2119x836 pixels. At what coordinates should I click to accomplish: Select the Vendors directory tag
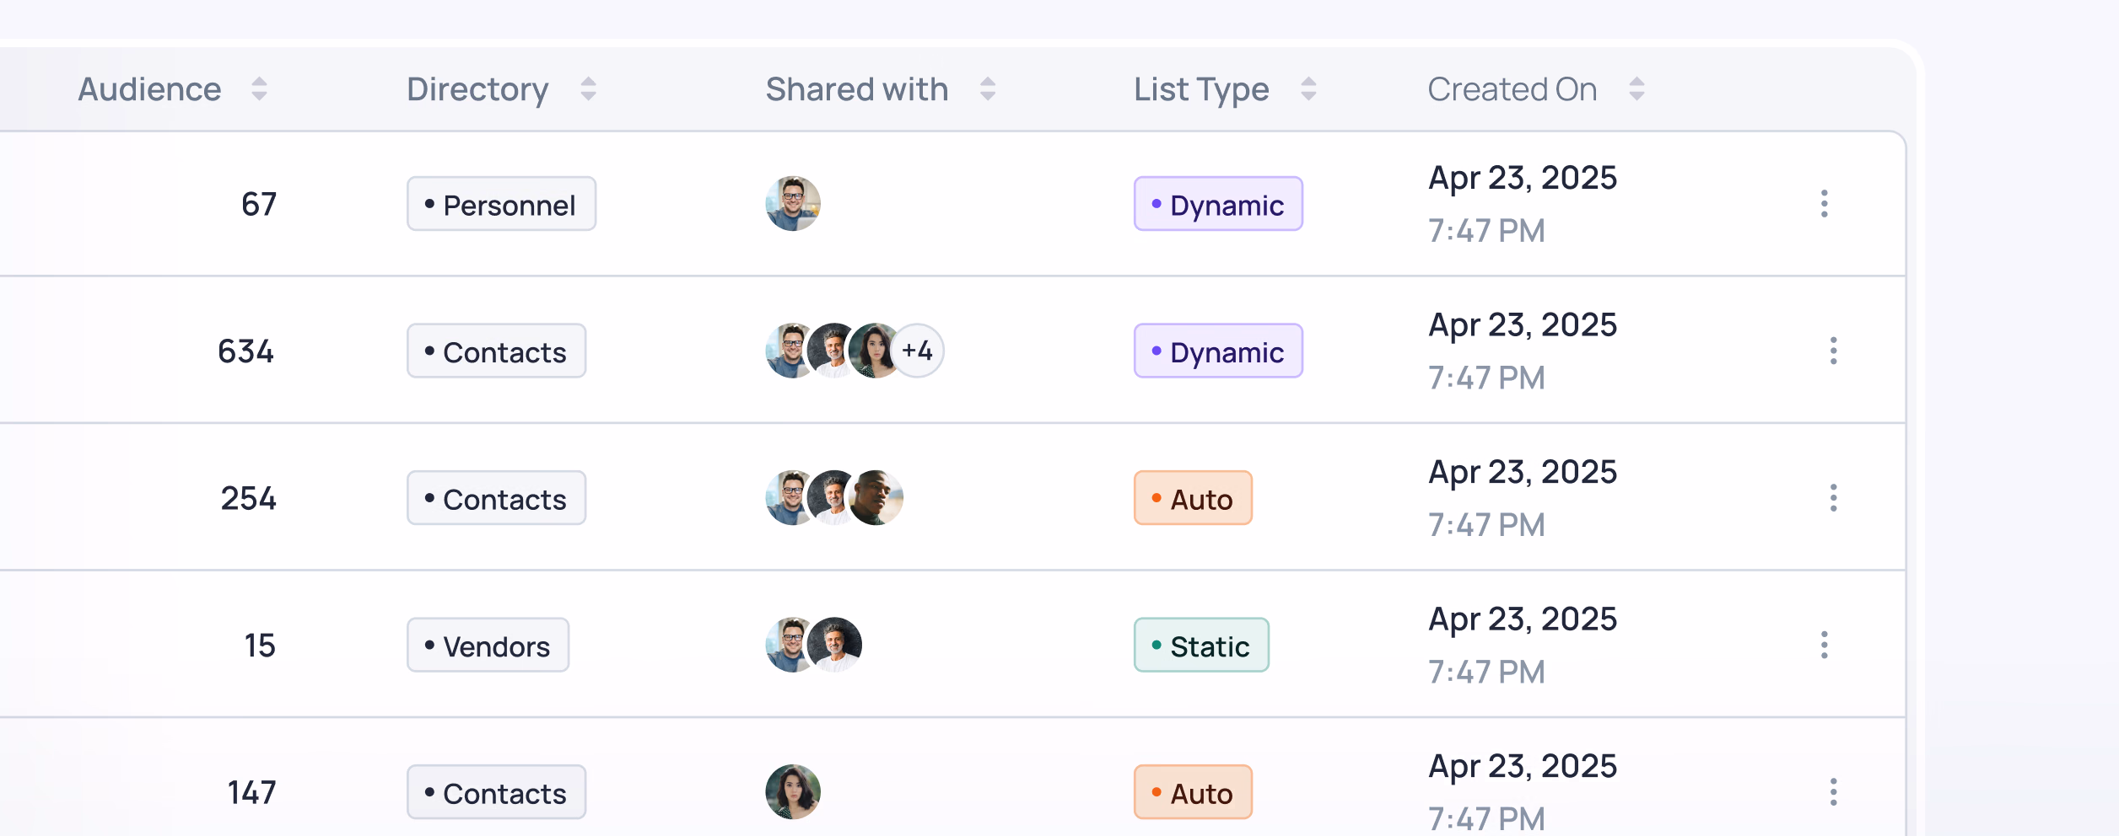pyautogui.click(x=488, y=646)
